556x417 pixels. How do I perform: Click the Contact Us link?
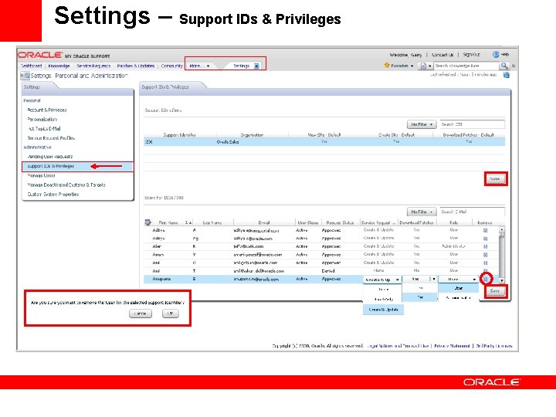pyautogui.click(x=442, y=55)
